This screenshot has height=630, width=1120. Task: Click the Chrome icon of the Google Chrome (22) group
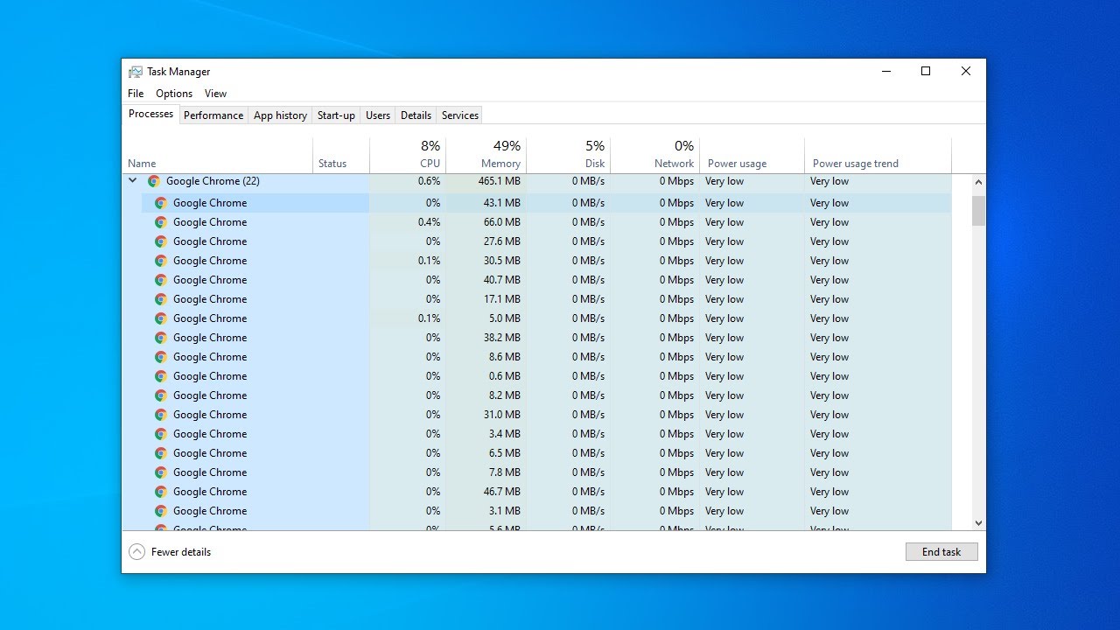point(154,181)
